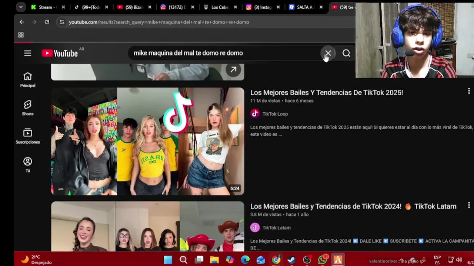Expand the tab search dropdown
The width and height of the screenshot is (474, 266).
pyautogui.click(x=21, y=7)
